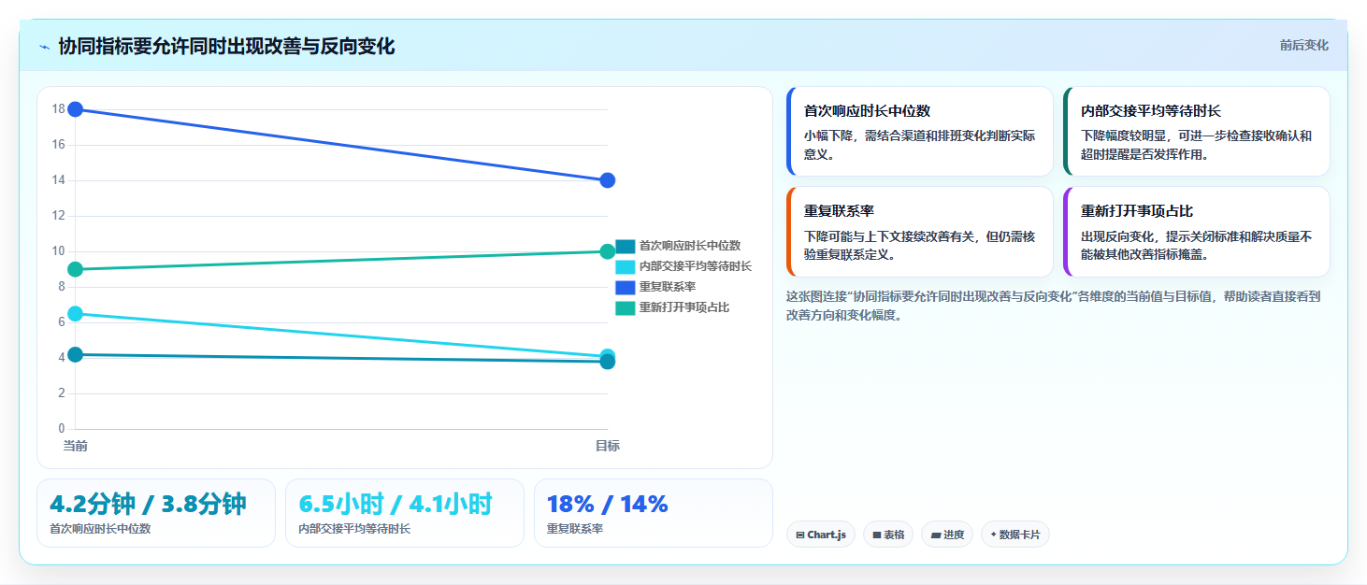1367x585 pixels.
Task: Click y-axis tick label 18
Action: [x=58, y=109]
